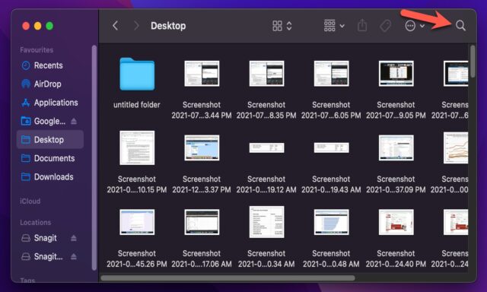Eject the Google Drive sidebar volume

point(74,121)
